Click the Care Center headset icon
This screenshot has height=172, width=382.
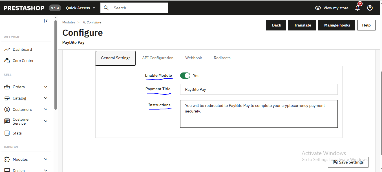7,61
